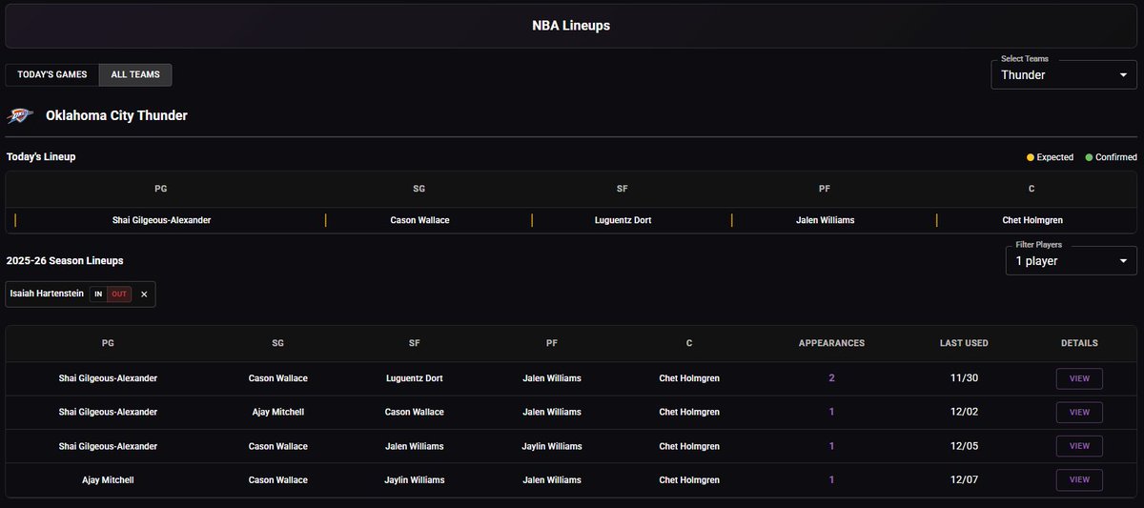Remove the Isaiah Hartenstein filter chip
The width and height of the screenshot is (1144, 508).
point(144,295)
